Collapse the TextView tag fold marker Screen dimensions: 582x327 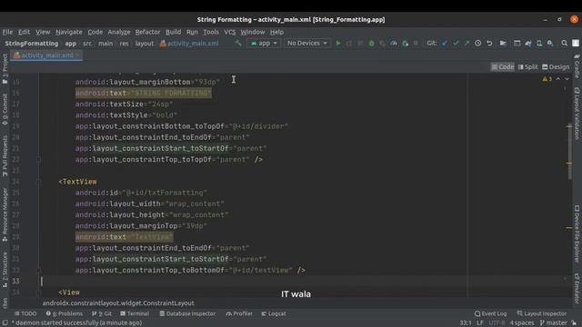(38, 182)
